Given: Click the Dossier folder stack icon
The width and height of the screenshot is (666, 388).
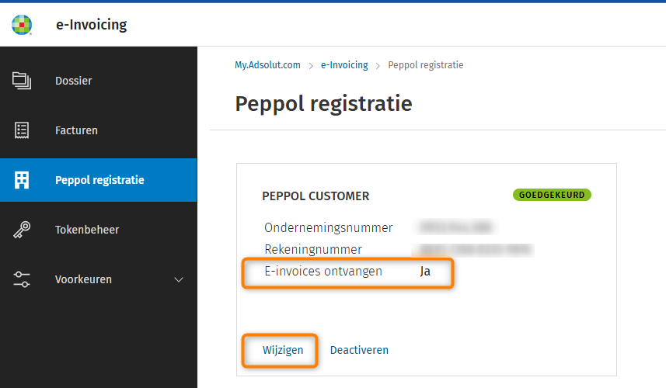Looking at the screenshot, I should (22, 81).
